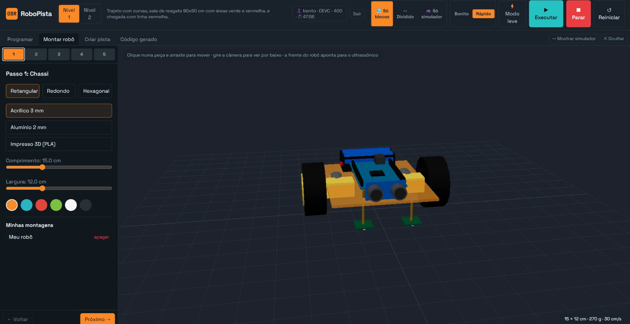This screenshot has width=630, height=324.
Task: Select Acrílico 3 mm material
Action: [59, 111]
